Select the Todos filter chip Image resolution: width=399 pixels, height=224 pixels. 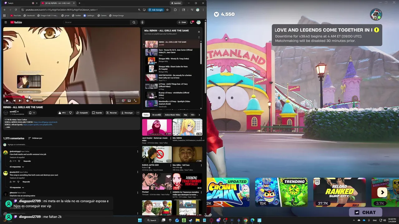146,115
